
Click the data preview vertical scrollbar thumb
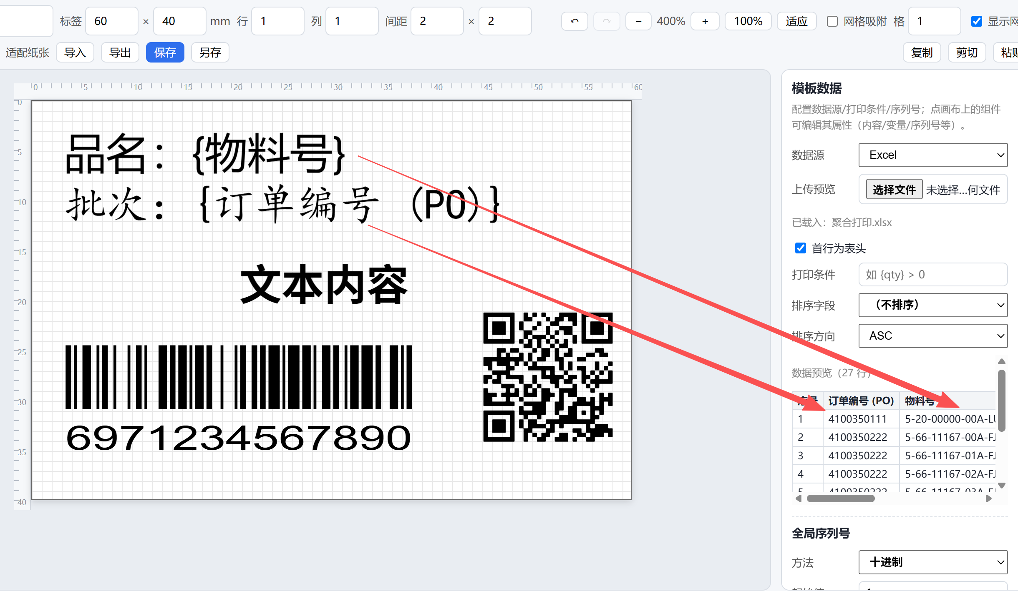coord(1002,400)
